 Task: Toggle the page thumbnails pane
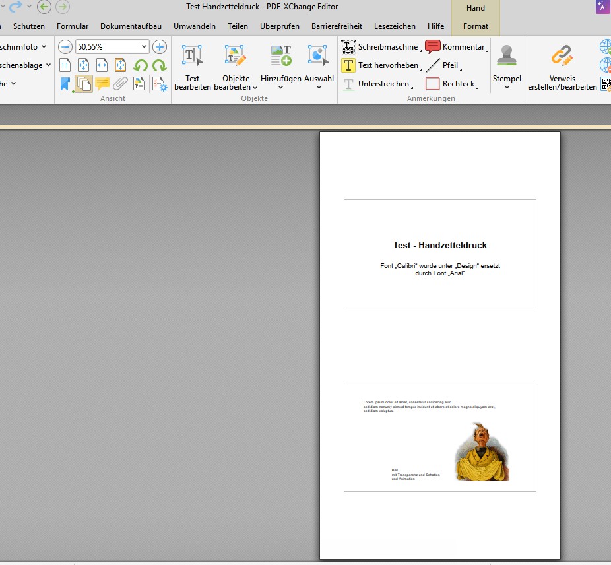click(x=83, y=83)
